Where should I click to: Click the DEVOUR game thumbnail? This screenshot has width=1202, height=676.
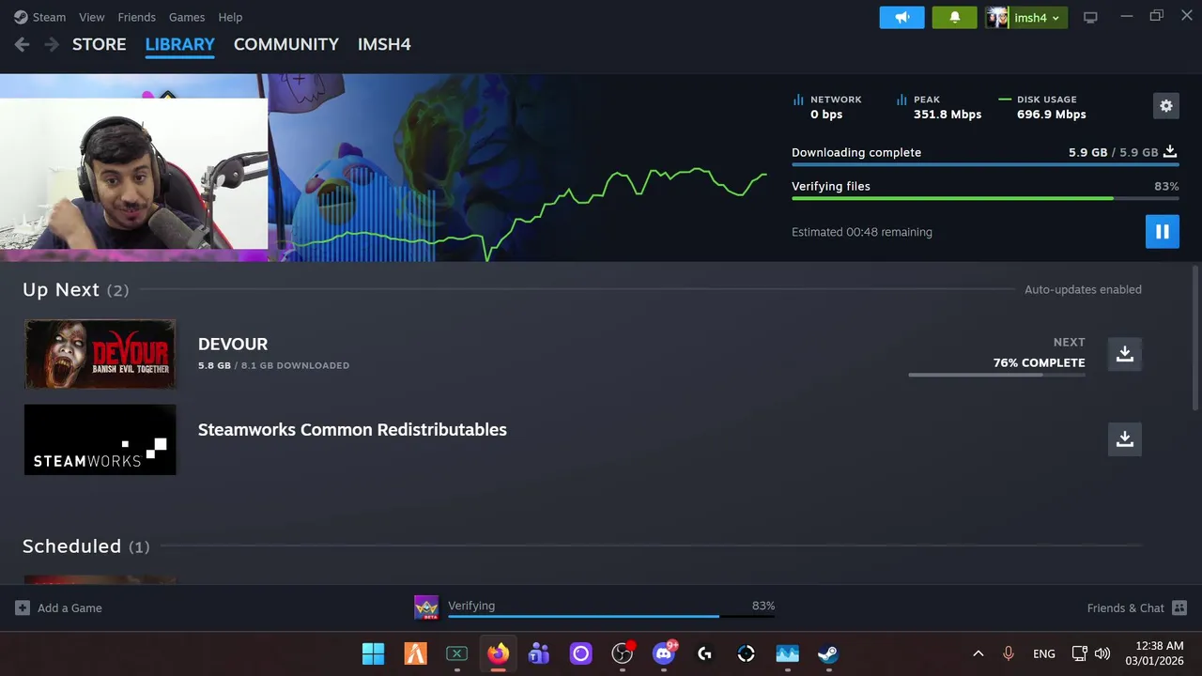[100, 354]
